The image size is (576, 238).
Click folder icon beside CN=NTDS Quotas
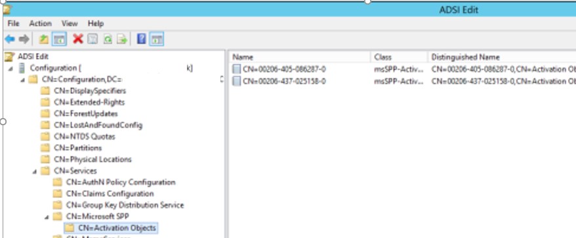pos(45,136)
